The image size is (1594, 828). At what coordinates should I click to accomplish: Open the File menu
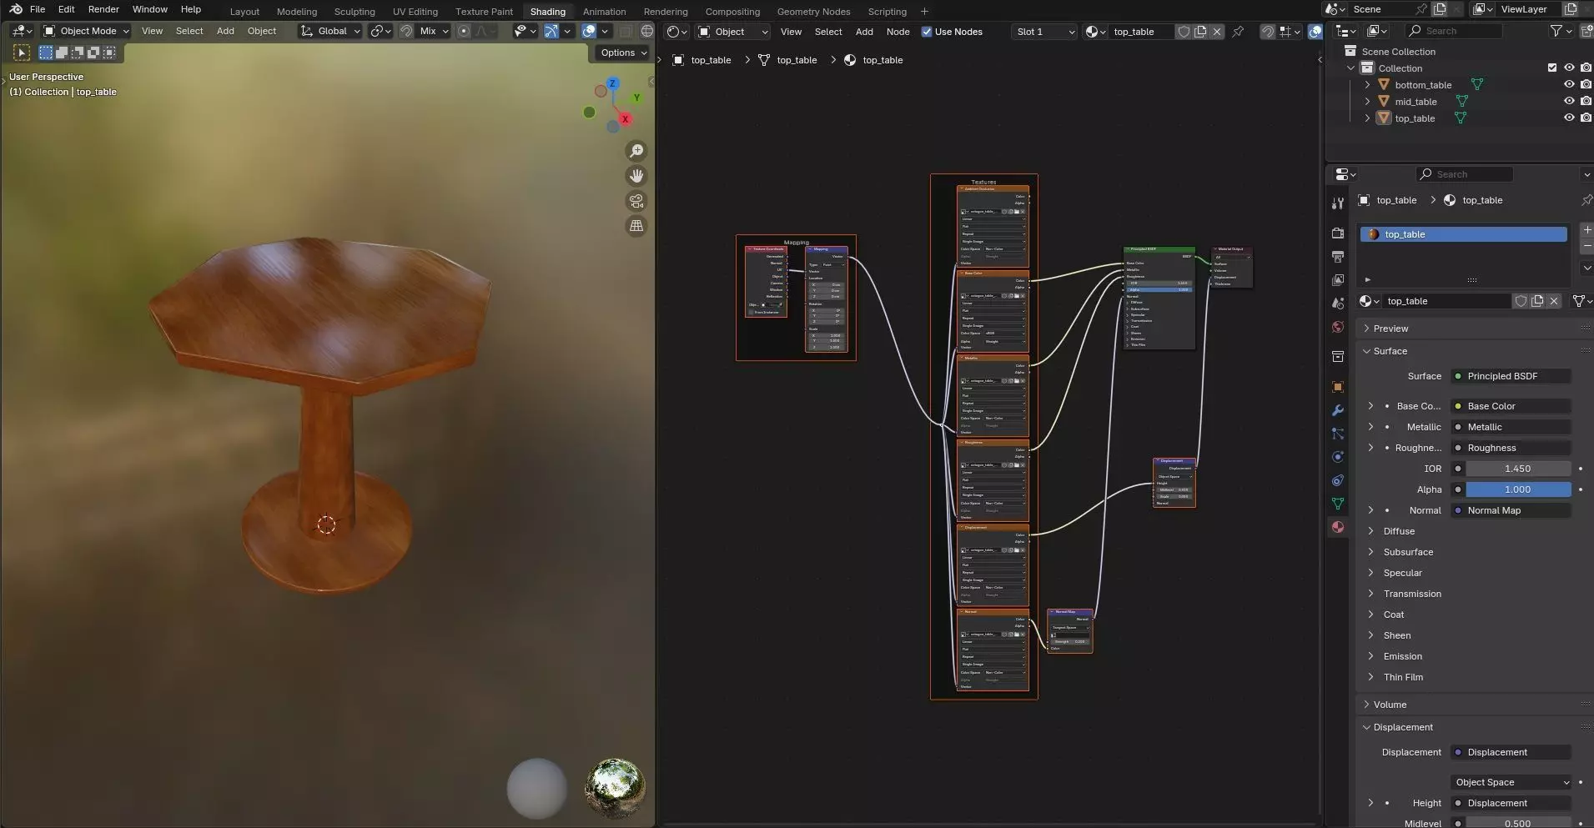38,9
